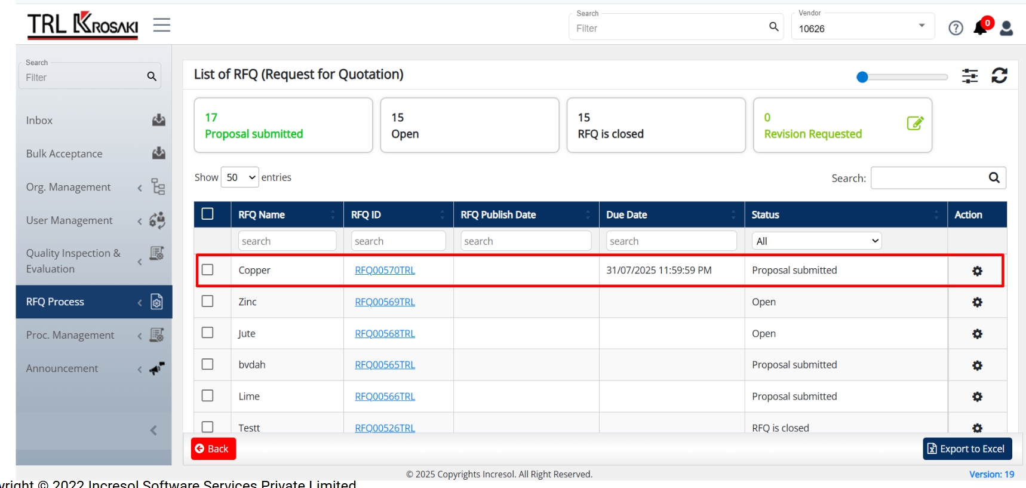
Task: Open link RFQ00569TRL
Action: (385, 302)
